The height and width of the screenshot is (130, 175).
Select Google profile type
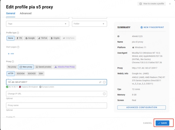tap(30, 38)
